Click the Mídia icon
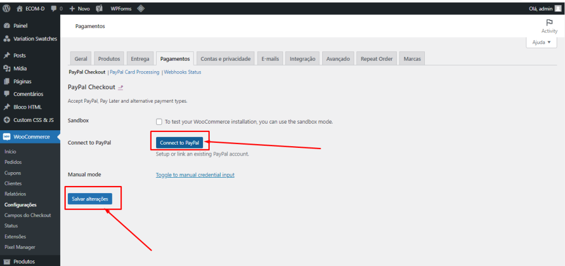 (x=7, y=68)
